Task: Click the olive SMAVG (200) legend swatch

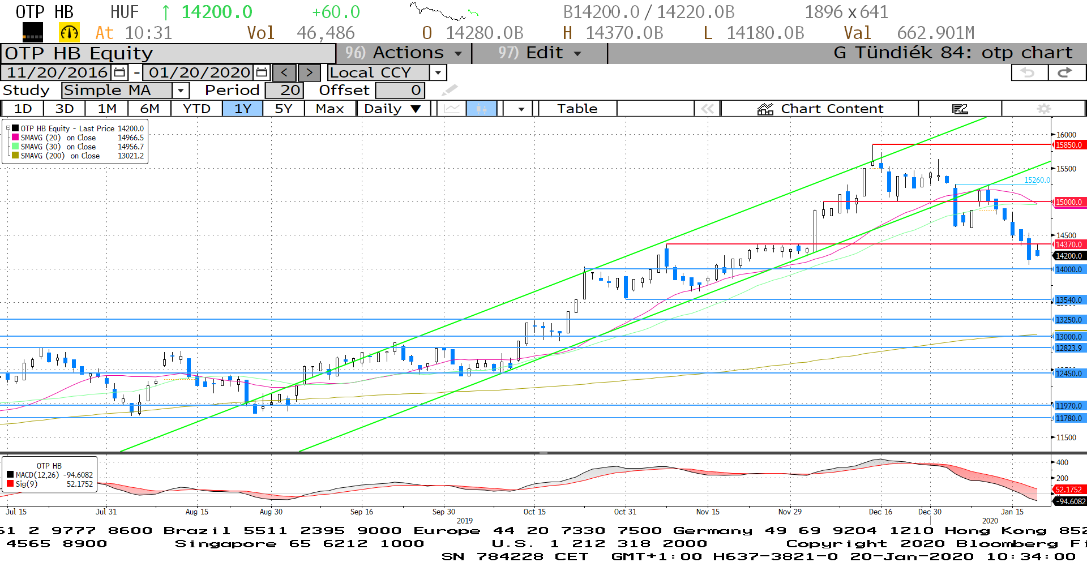Action: click(x=15, y=156)
